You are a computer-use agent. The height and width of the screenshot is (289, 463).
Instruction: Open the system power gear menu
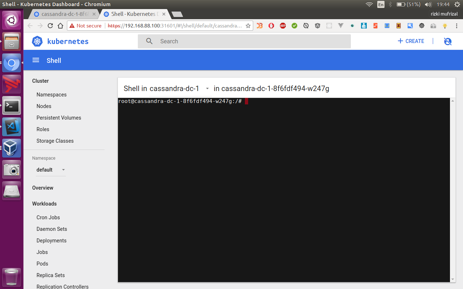457,4
